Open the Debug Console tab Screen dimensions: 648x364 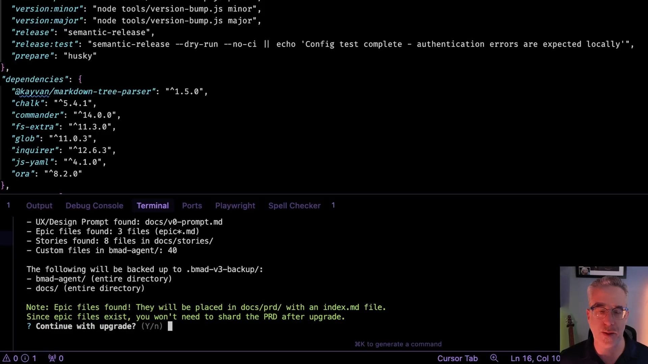(x=94, y=206)
